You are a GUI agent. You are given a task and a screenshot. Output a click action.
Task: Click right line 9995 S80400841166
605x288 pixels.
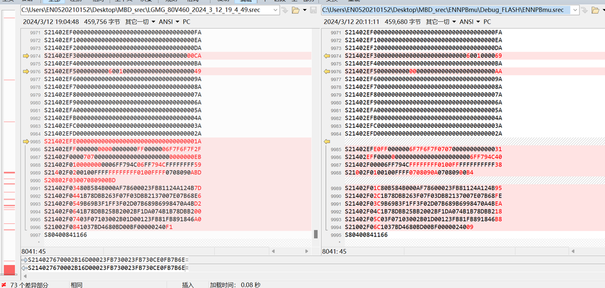click(x=366, y=235)
